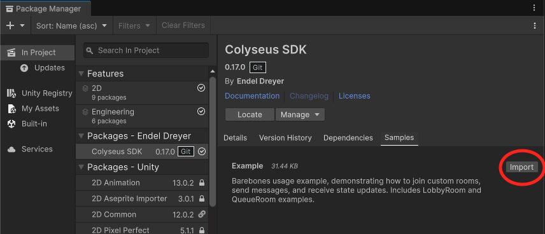Select Updates in the sidebar
The image size is (545, 234).
coord(50,68)
